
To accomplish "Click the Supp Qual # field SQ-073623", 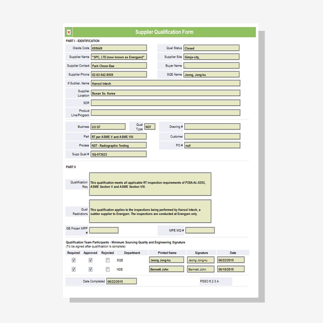I will pyautogui.click(x=119, y=154).
